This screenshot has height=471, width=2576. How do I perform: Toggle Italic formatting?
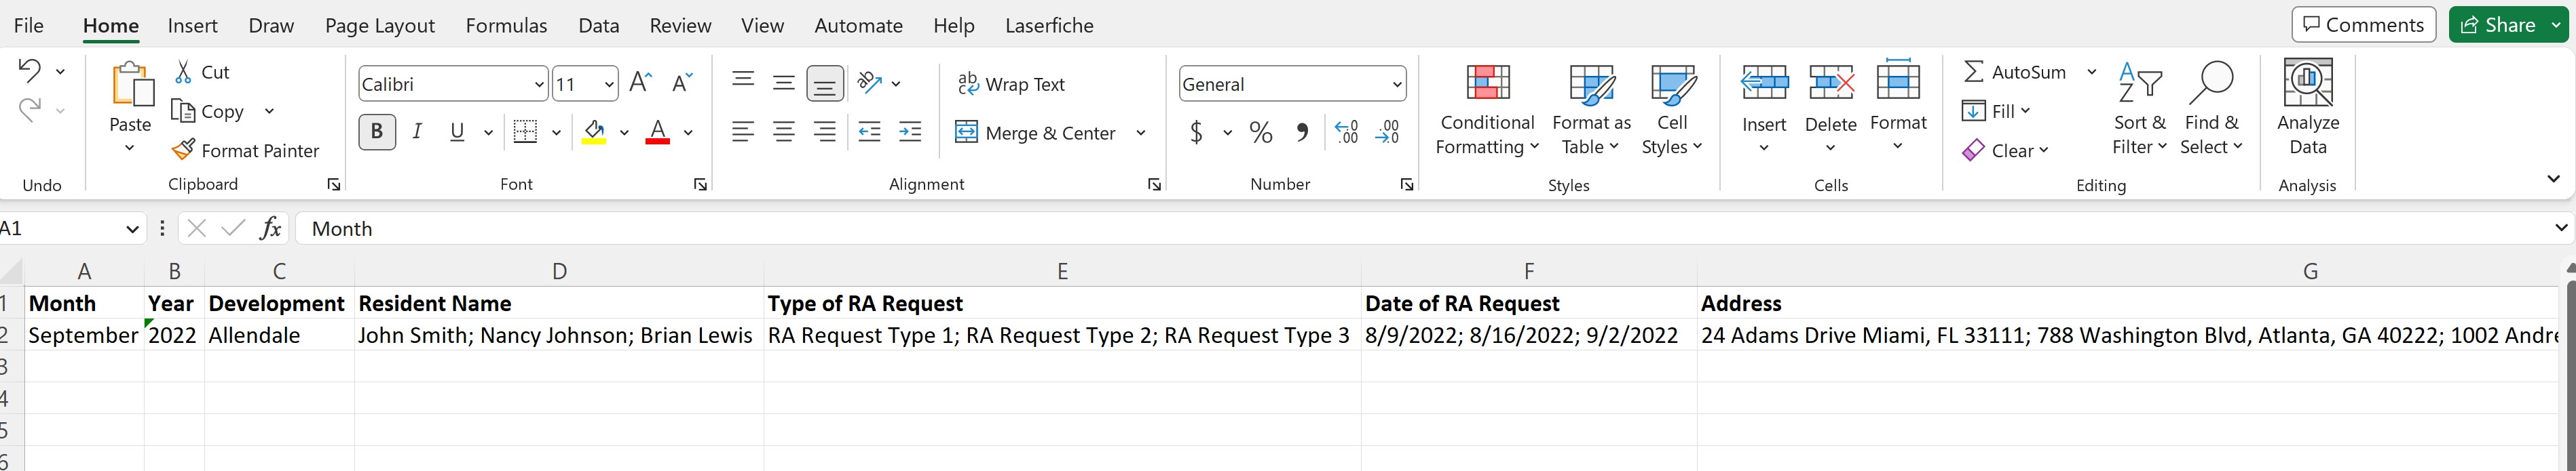(x=417, y=131)
